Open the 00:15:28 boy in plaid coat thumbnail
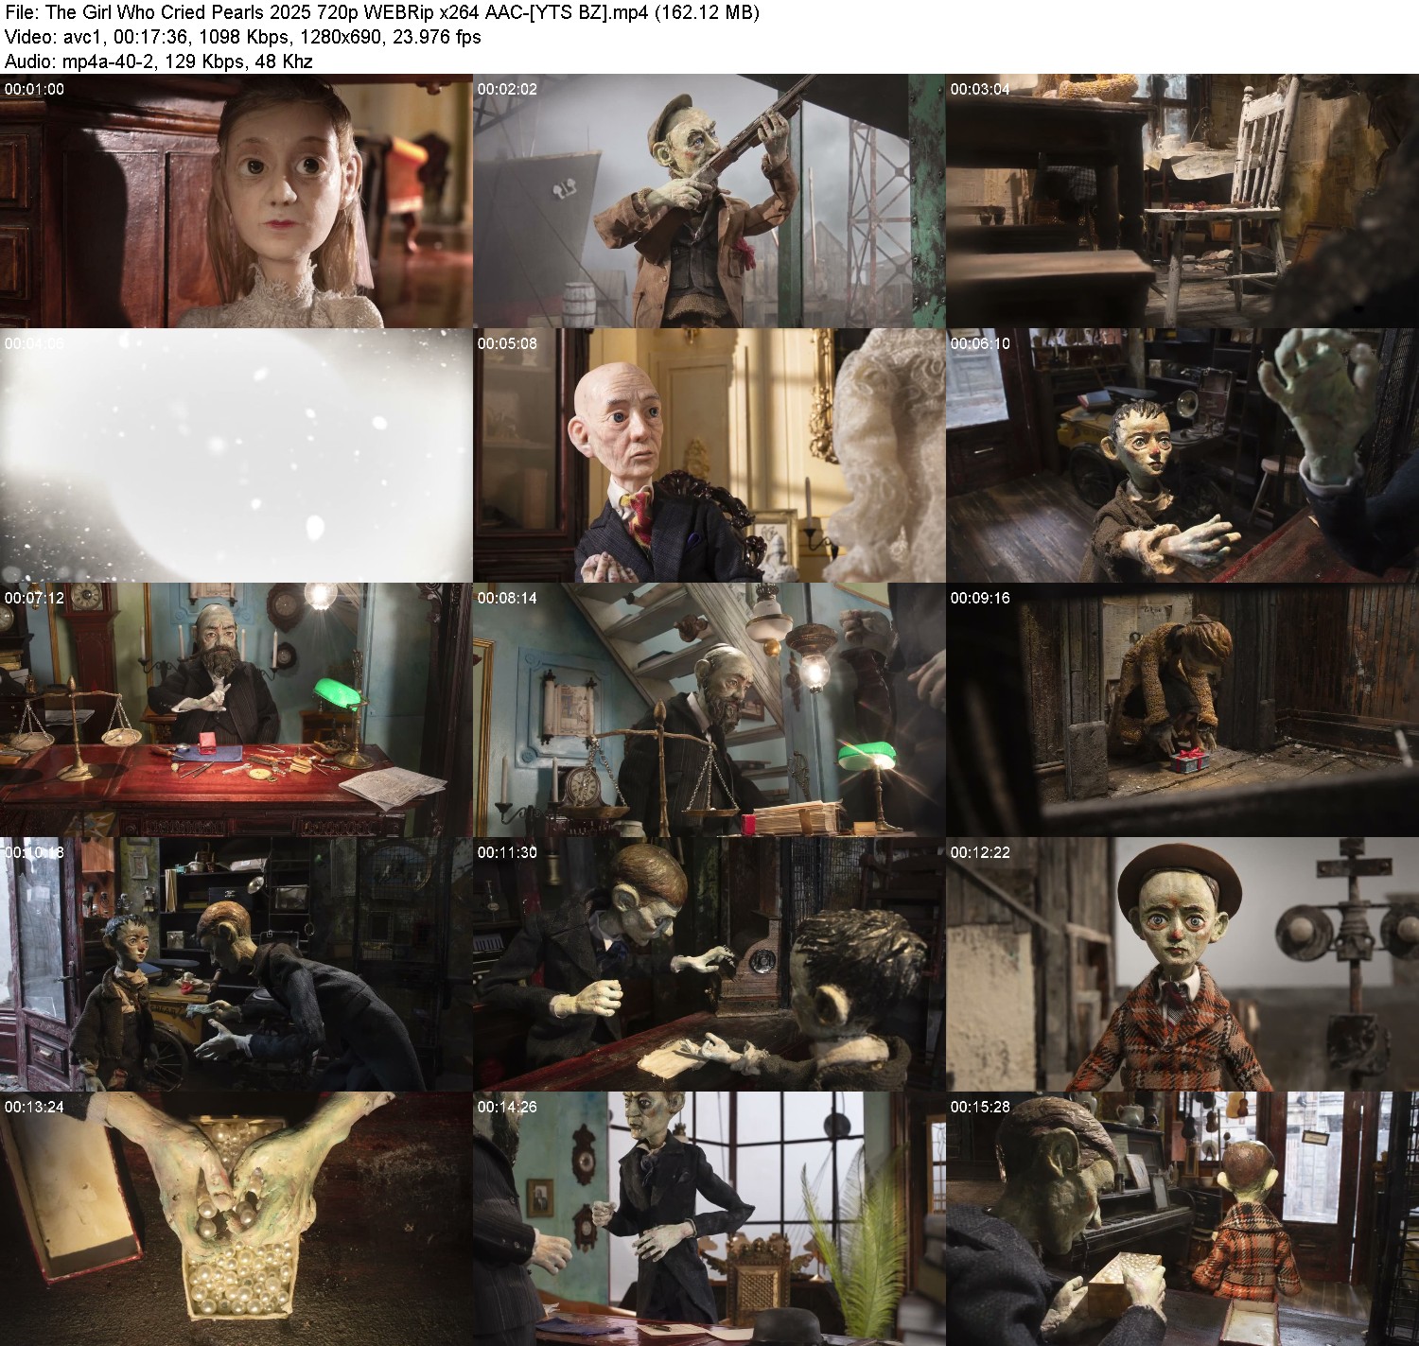Image resolution: width=1419 pixels, height=1346 pixels. (1182, 1219)
